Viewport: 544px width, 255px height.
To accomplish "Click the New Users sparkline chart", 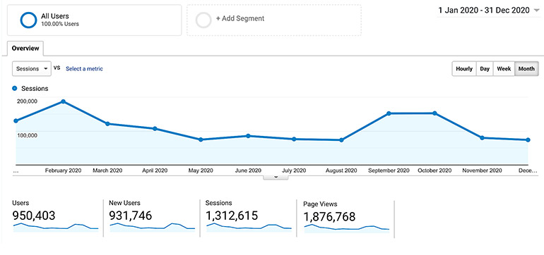I will [153, 228].
